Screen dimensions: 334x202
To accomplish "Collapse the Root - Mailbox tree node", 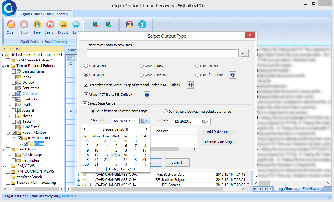I will tap(8, 133).
